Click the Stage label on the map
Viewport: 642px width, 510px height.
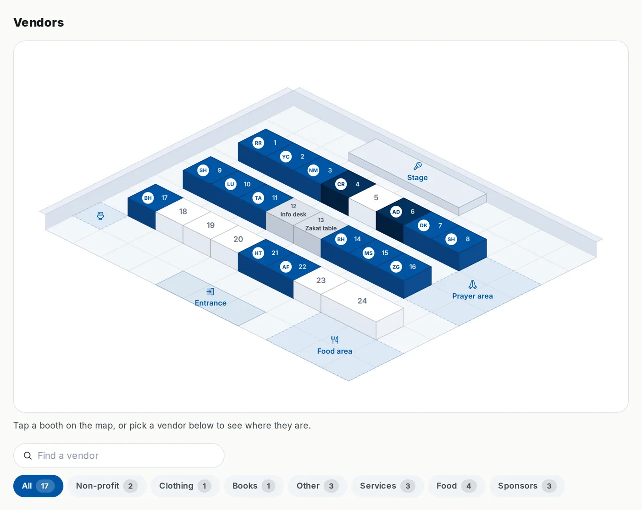pyautogui.click(x=417, y=178)
